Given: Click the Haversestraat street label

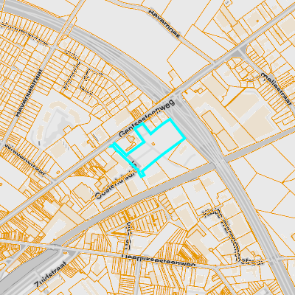Looking at the screenshot, I should tap(29, 93).
